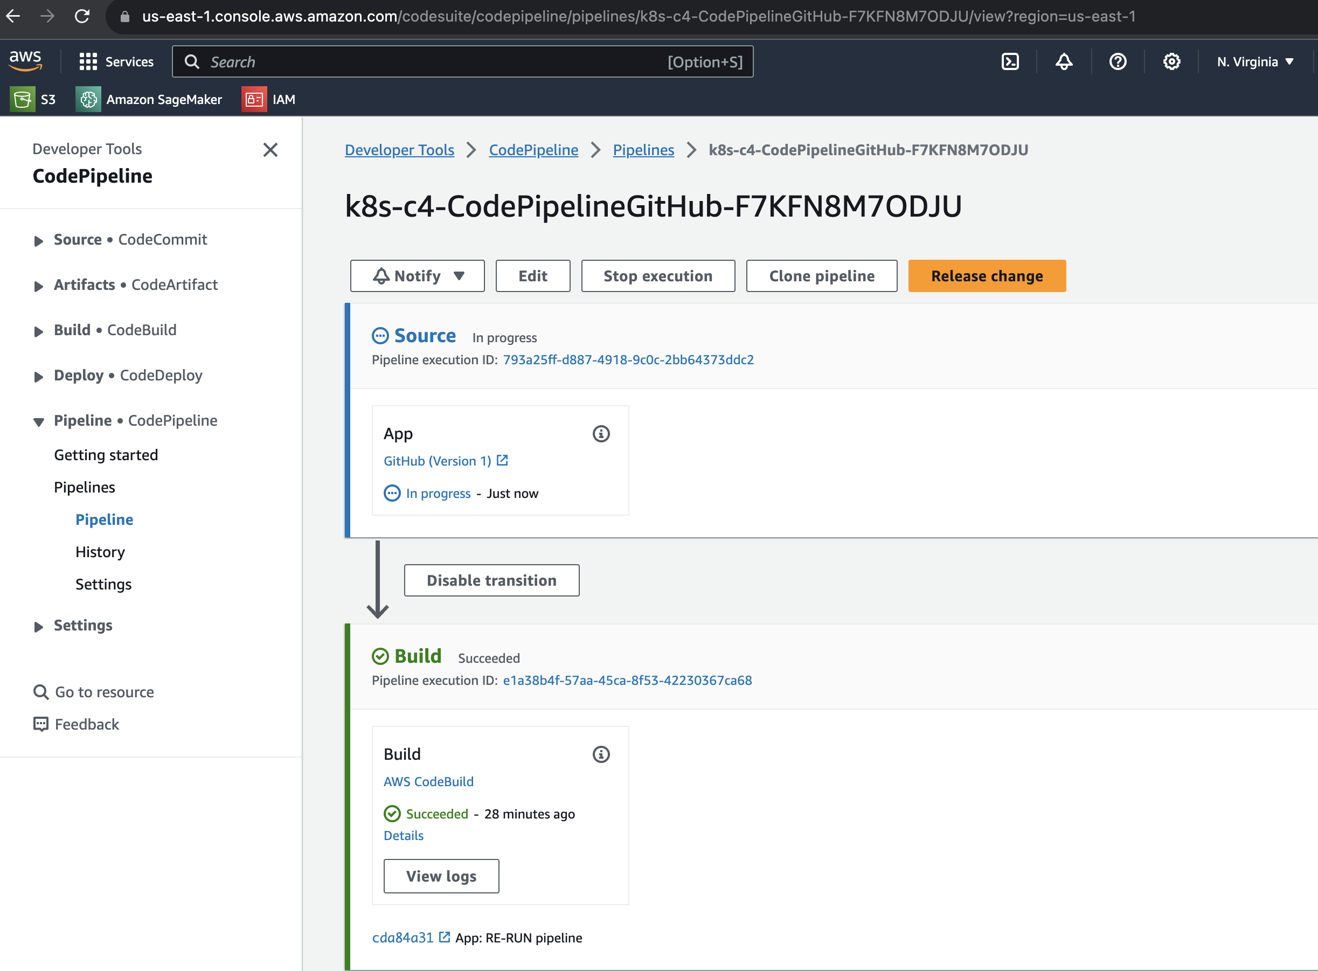Image resolution: width=1318 pixels, height=971 pixels.
Task: Open Source execution ID 793a25ff link
Action: pos(628,360)
